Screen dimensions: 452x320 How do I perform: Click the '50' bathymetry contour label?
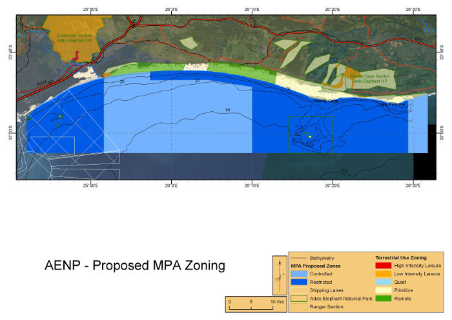pos(228,110)
